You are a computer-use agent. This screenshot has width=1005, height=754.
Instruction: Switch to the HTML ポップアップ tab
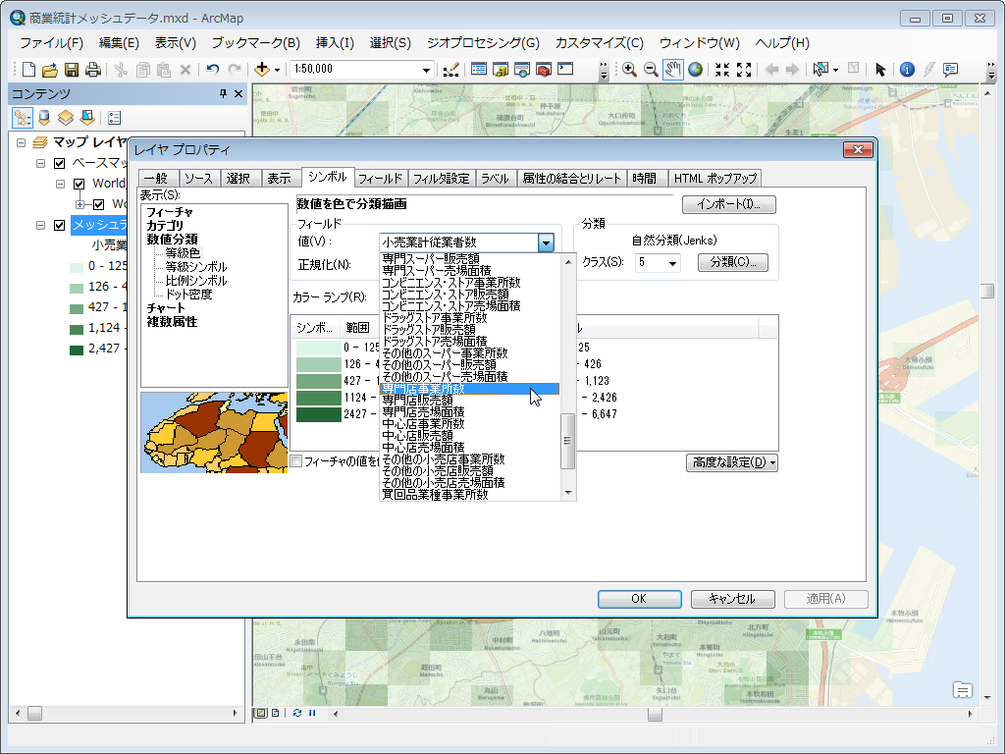[715, 179]
